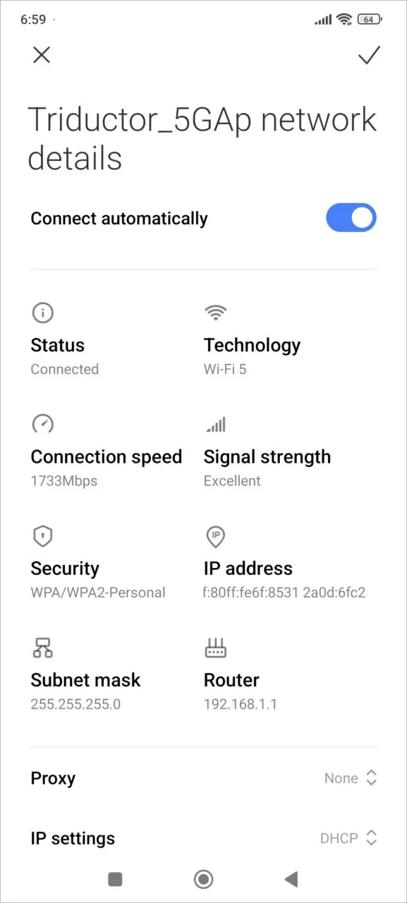This screenshot has height=903, width=407.
Task: Select the Technology Wi-Fi icon
Action: pos(215,313)
